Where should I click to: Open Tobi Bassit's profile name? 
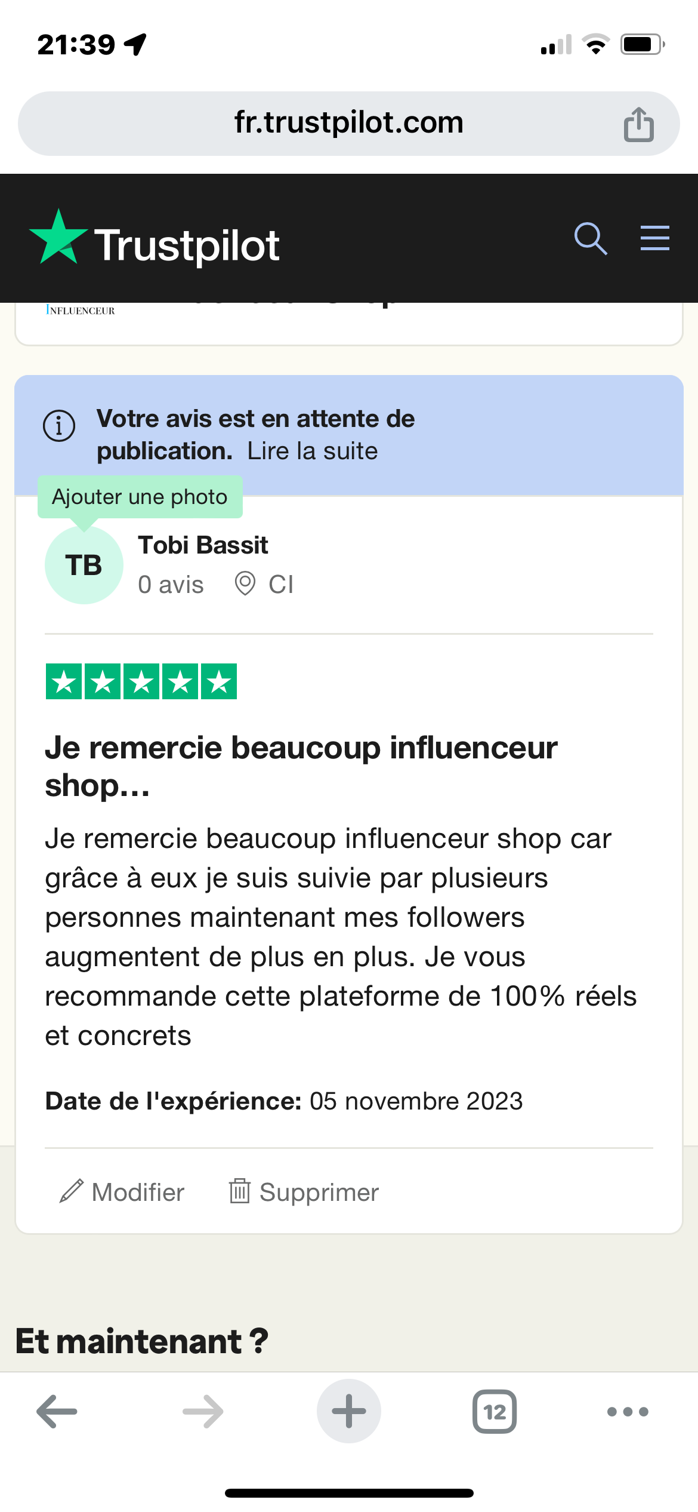tap(203, 545)
